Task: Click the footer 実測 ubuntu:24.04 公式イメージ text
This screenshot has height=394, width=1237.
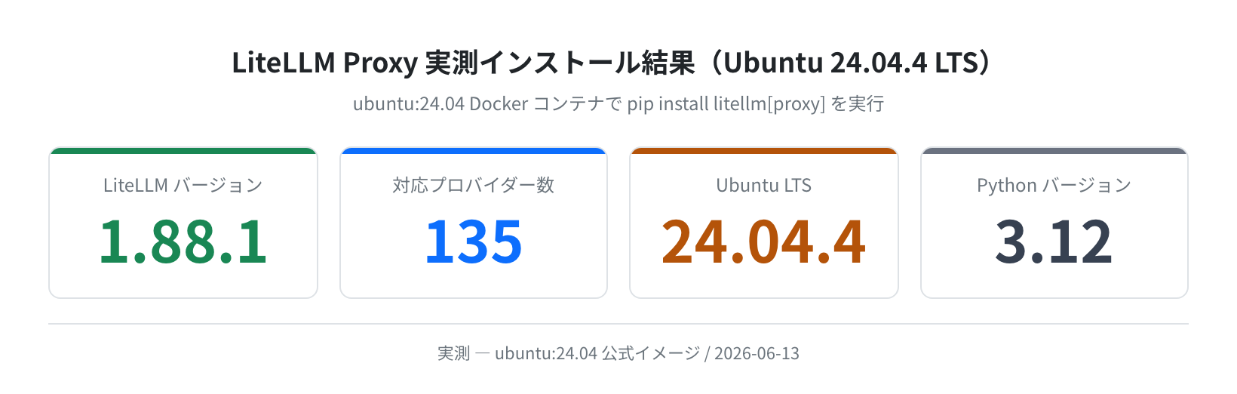Action: point(569,353)
